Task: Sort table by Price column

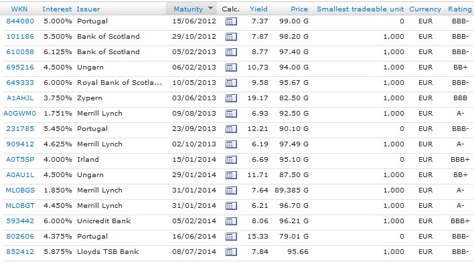Action: point(299,9)
